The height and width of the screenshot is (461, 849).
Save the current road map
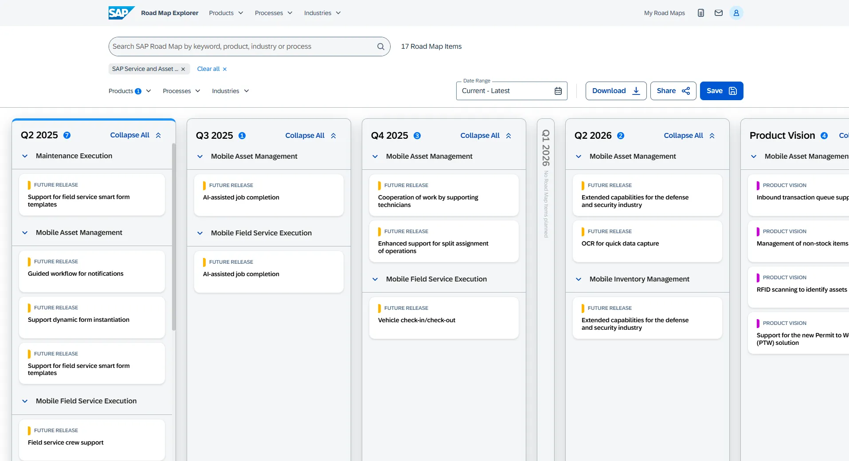pyautogui.click(x=721, y=91)
